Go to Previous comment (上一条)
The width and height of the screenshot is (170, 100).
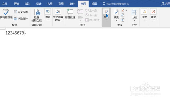pyautogui.click(x=91, y=10)
